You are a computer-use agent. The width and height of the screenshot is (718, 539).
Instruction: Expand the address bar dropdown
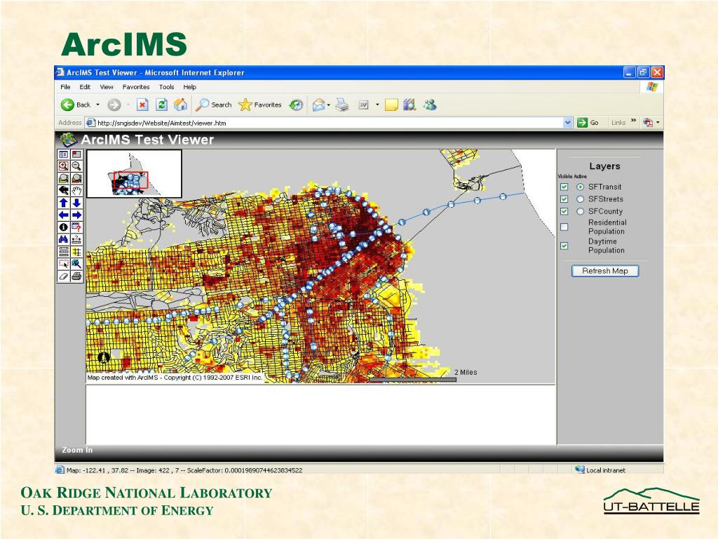[568, 122]
